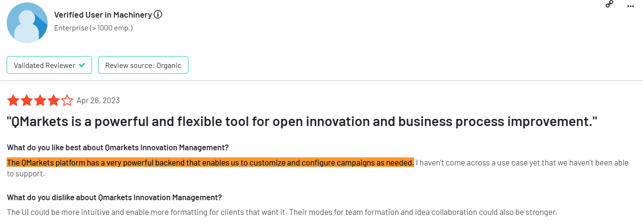Click the green checkmark in Validated Reviewer
Image resolution: width=643 pixels, height=223 pixels.
point(82,65)
